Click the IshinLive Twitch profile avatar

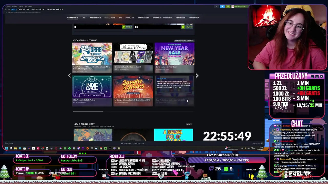[233, 6]
